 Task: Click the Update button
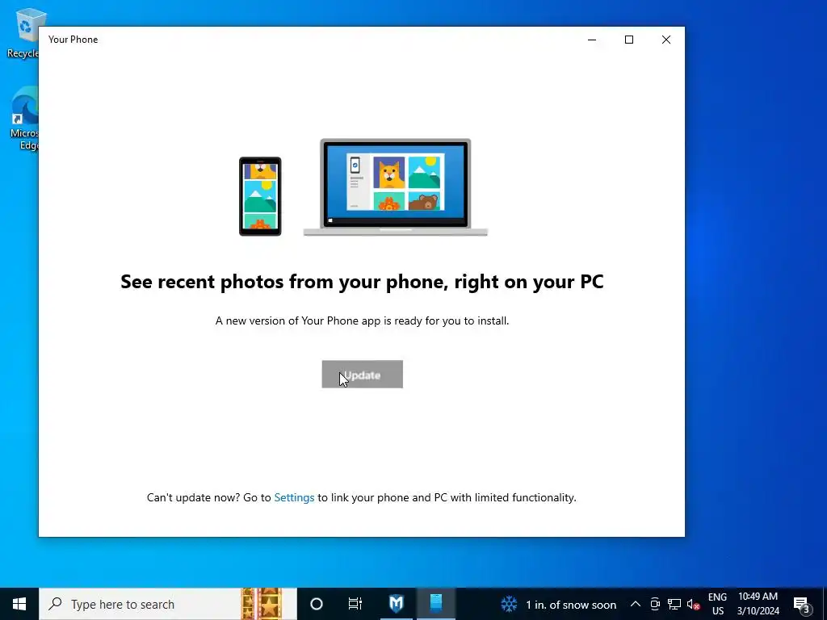point(362,375)
